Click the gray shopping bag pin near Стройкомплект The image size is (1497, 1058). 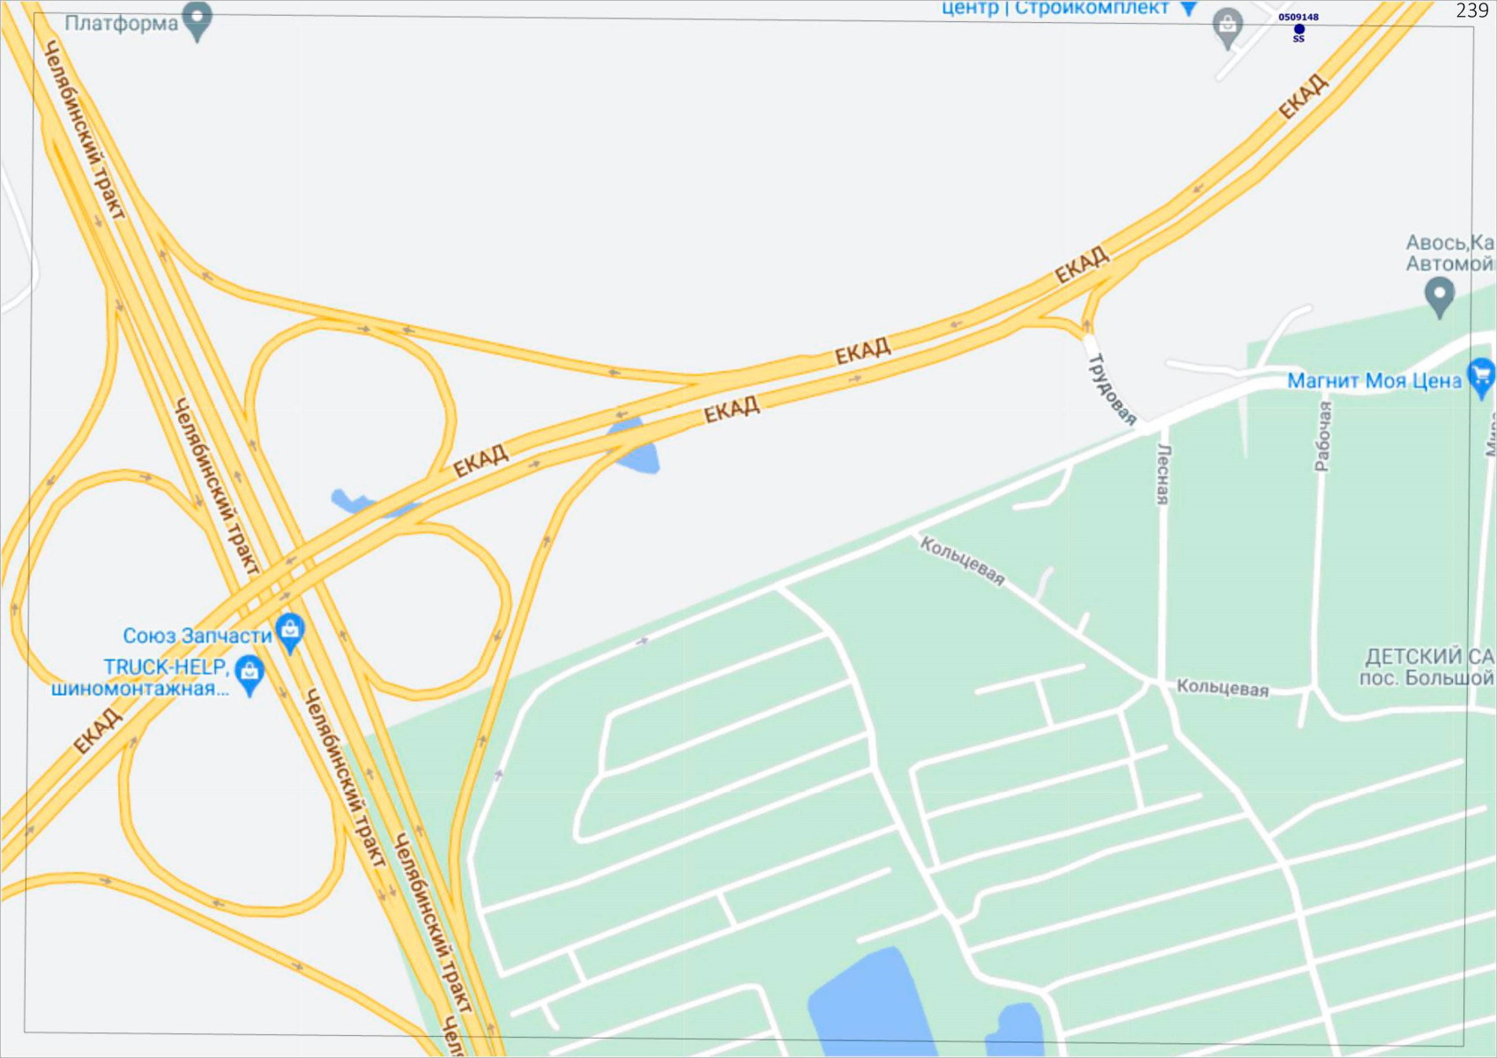[x=1227, y=27]
